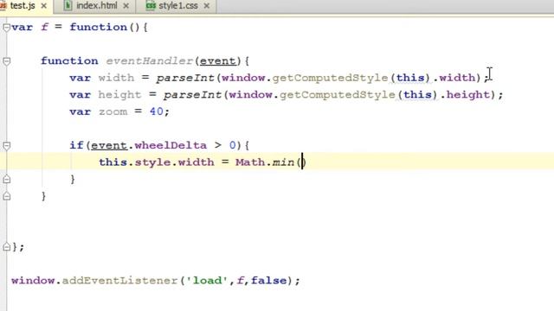554x311 pixels.
Task: Click 'style' in this.style.width
Action: 152,162
